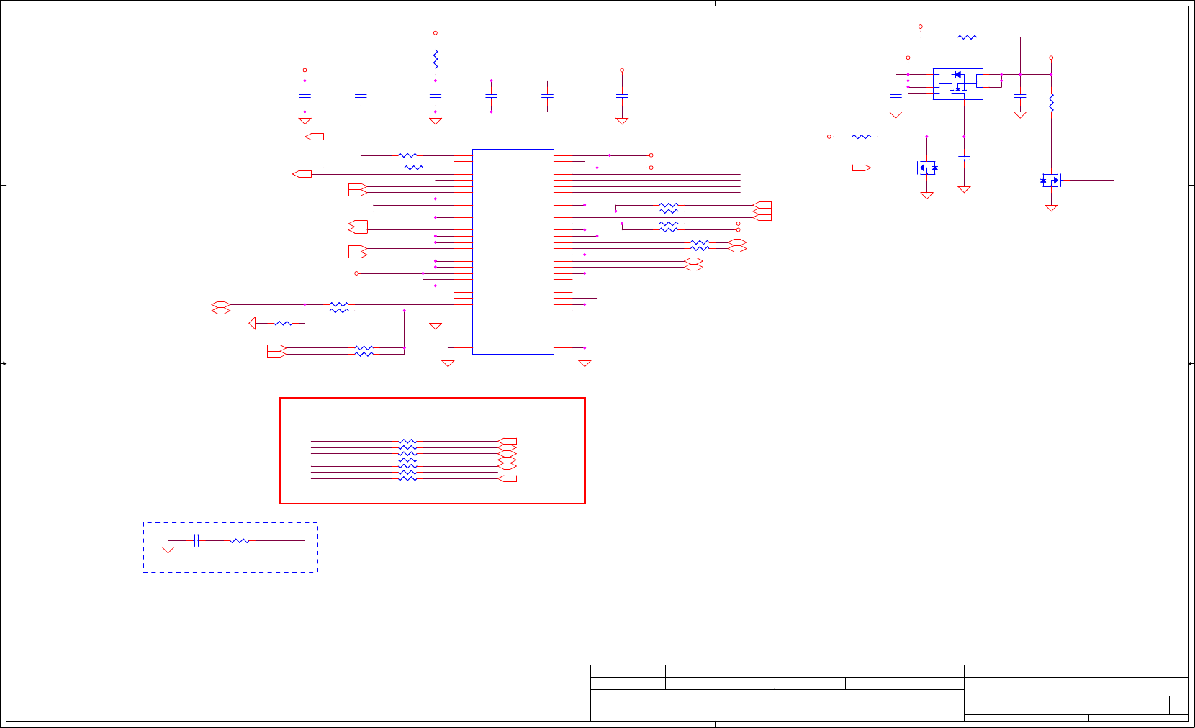Select the resistor symbol inside the dashed blue box
The height and width of the screenshot is (728, 1195).
(x=240, y=540)
